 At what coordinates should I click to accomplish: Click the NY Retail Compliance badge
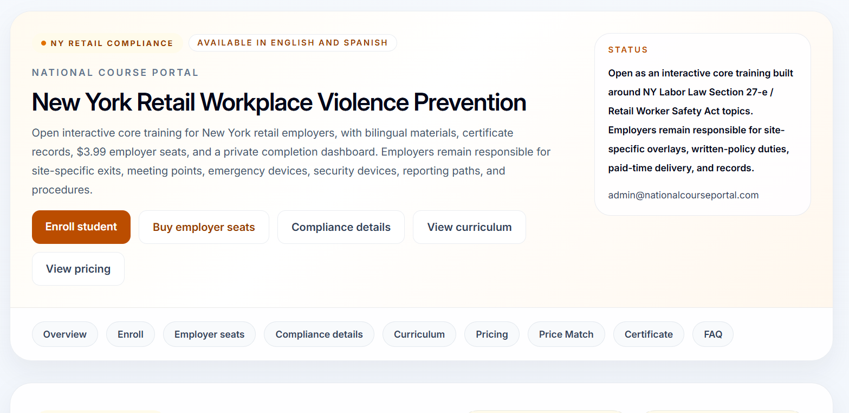click(107, 43)
